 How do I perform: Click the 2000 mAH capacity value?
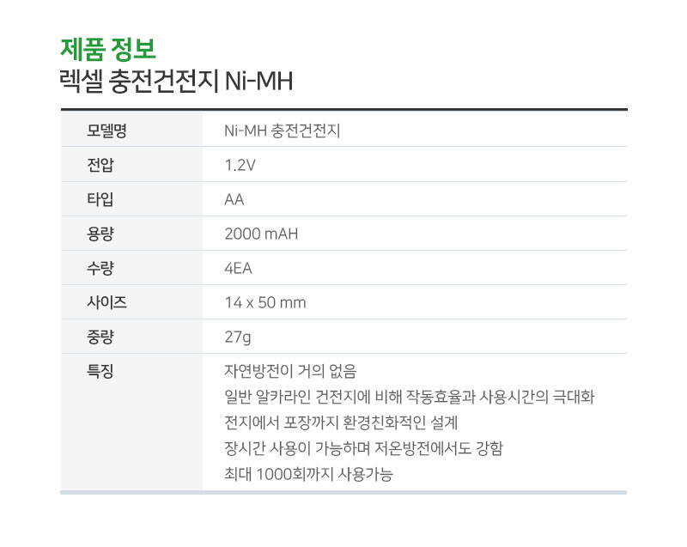pyautogui.click(x=261, y=234)
